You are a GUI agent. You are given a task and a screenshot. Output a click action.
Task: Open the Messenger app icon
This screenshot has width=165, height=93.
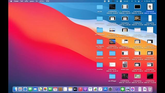[x=133, y=89]
